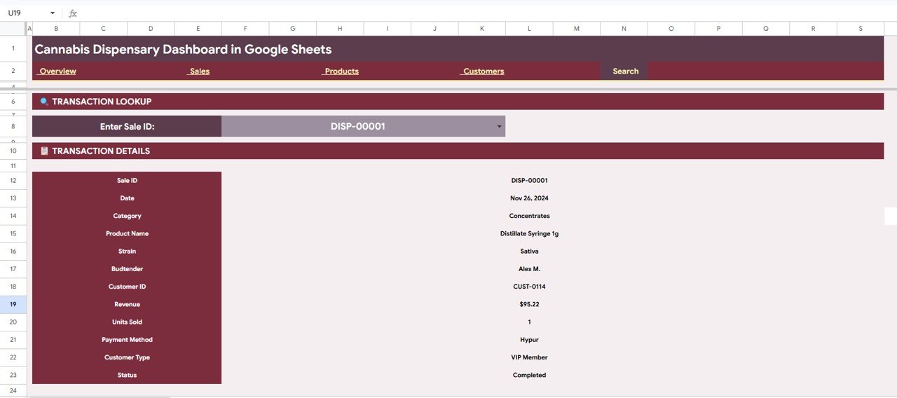Click the Budtender label cell
Viewport: 897px width, 398px height.
[127, 269]
